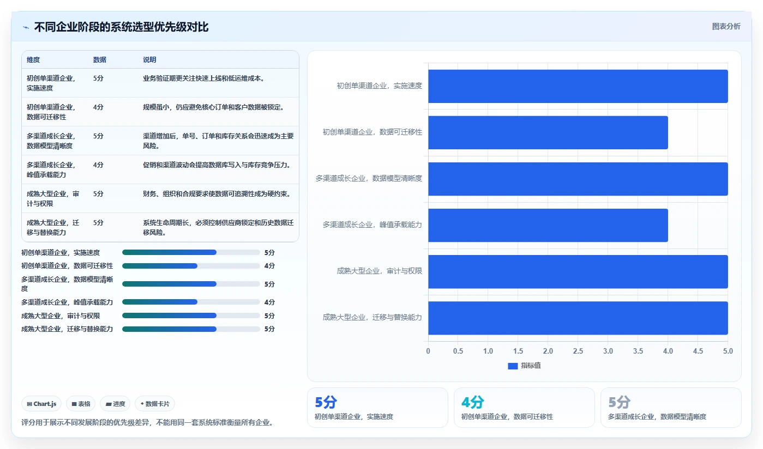763x449 pixels.
Task: Click table dimension cell 多渠道成长企业，峰值承载能力
Action: 55,169
